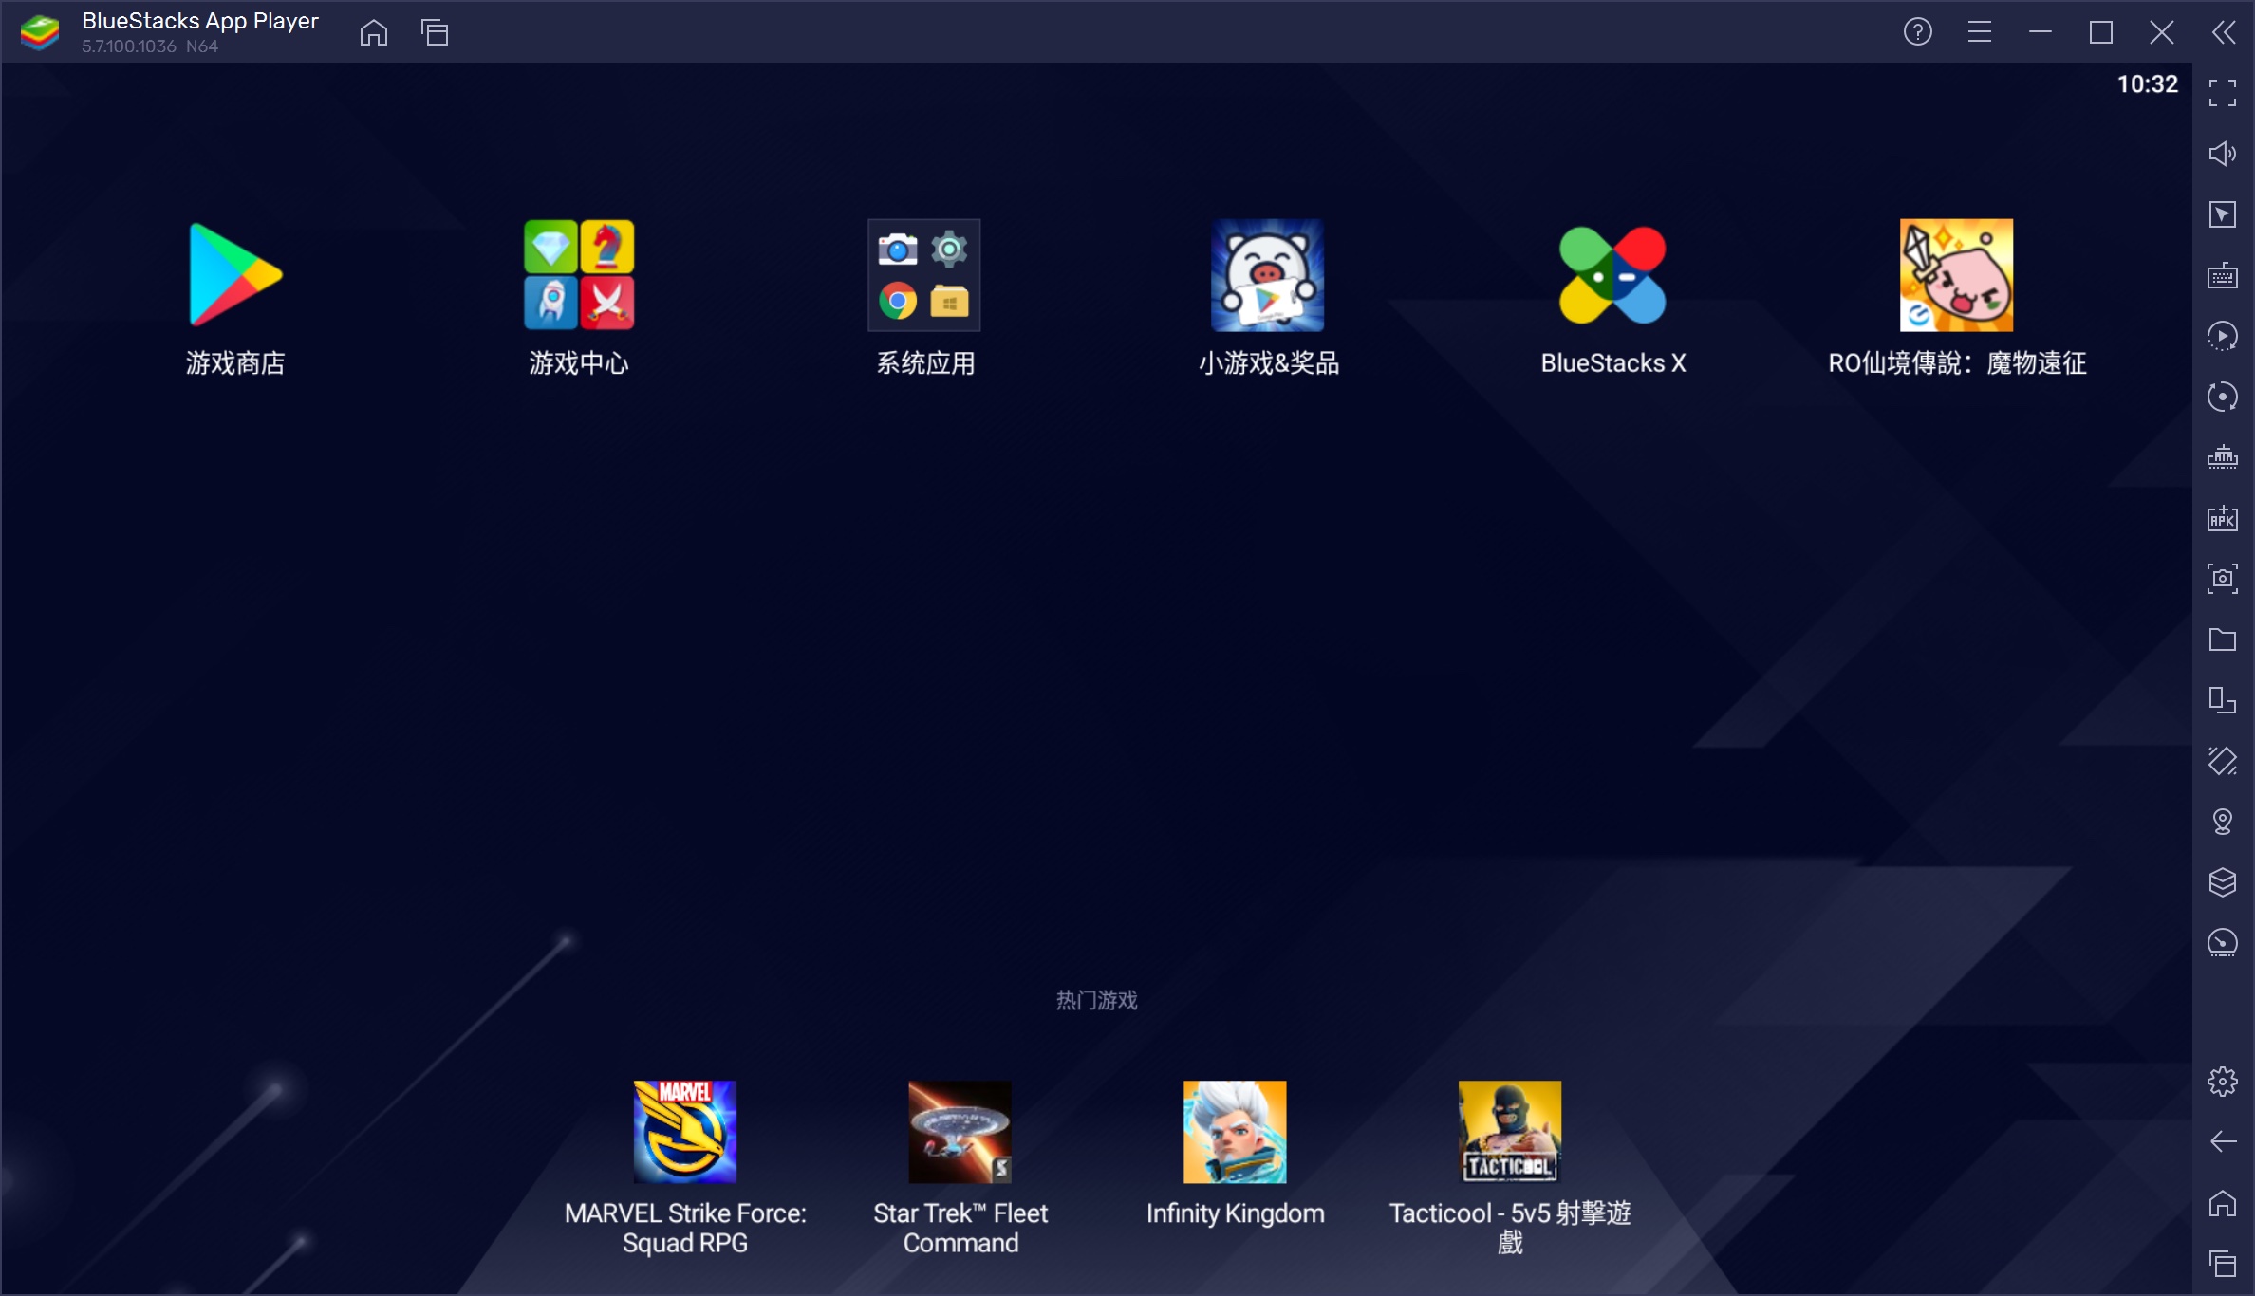Click the circular-arrows rotate icon in sidebar

click(2223, 397)
